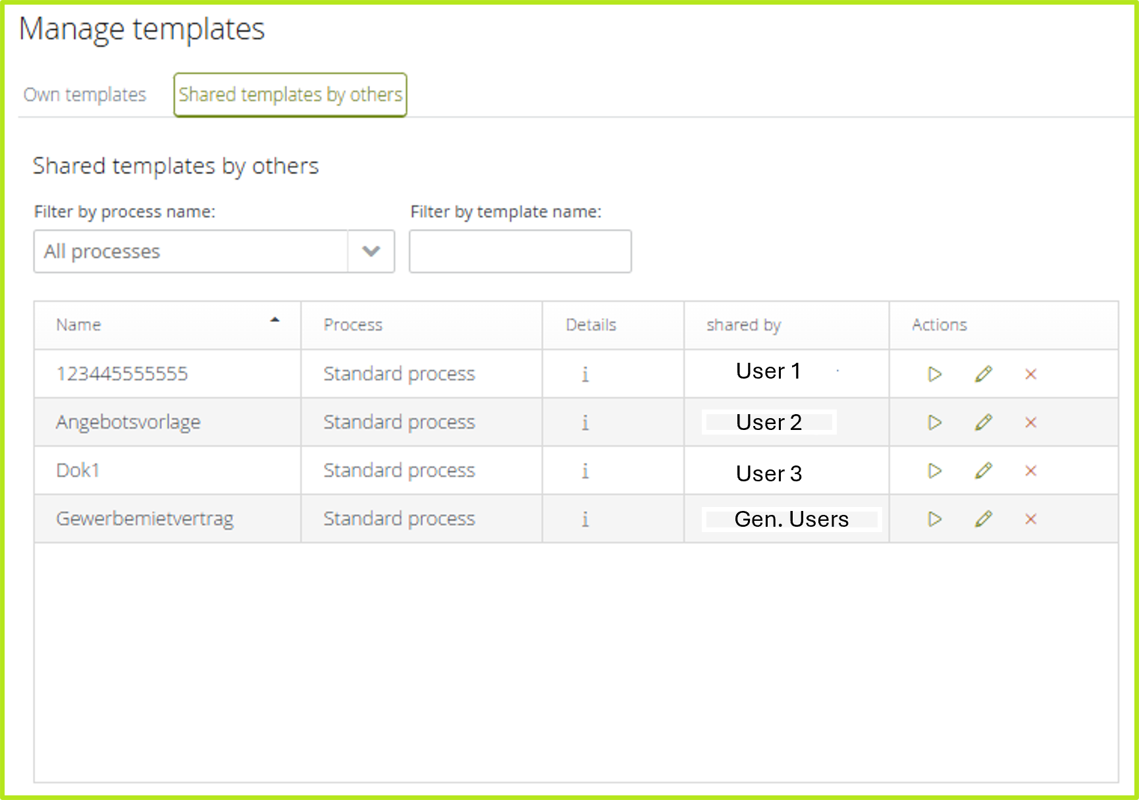Screen dimensions: 1139x800
Task: View details of Gewerbemietvertrag via info icon
Action: tap(585, 520)
